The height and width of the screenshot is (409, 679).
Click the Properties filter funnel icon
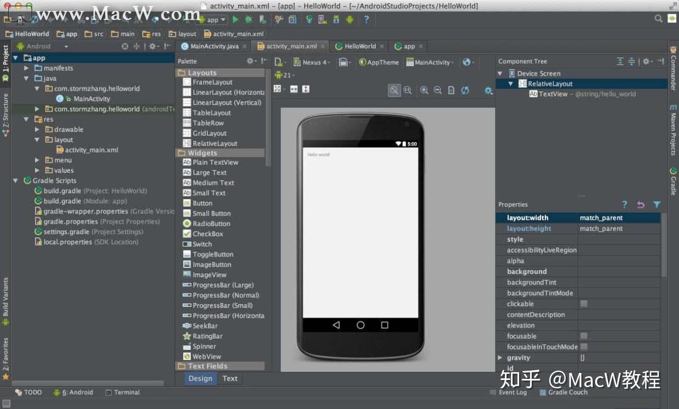click(657, 204)
